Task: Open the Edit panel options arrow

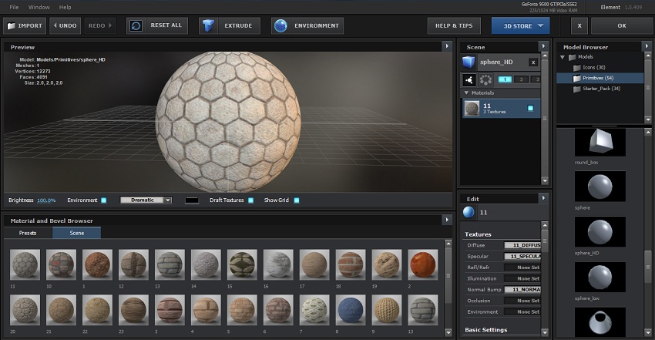Action: [543, 198]
